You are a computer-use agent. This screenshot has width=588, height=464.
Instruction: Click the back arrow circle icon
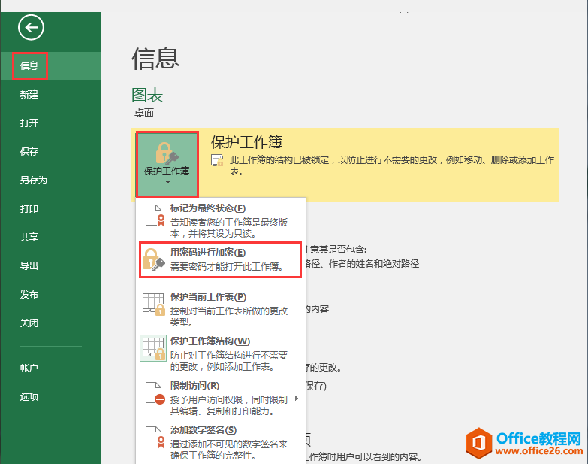point(32,28)
